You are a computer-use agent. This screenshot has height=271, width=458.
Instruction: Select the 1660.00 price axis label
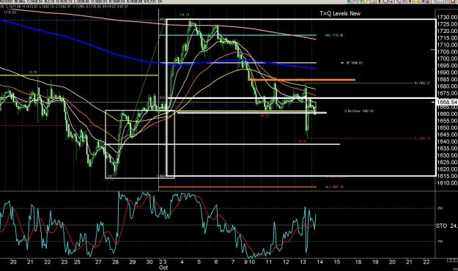click(447, 114)
